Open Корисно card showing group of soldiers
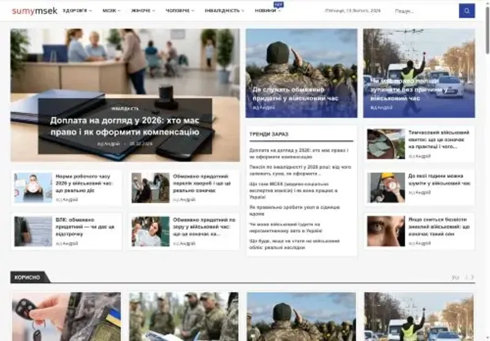The image size is (490, 341). pos(184,317)
